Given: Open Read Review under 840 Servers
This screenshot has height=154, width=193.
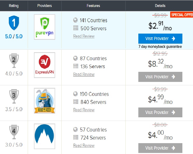Looking at the screenshot, I should tap(84, 110).
